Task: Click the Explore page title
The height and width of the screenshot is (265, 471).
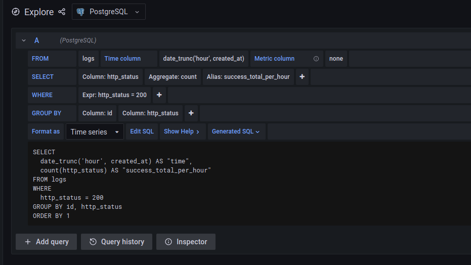Action: pos(39,12)
